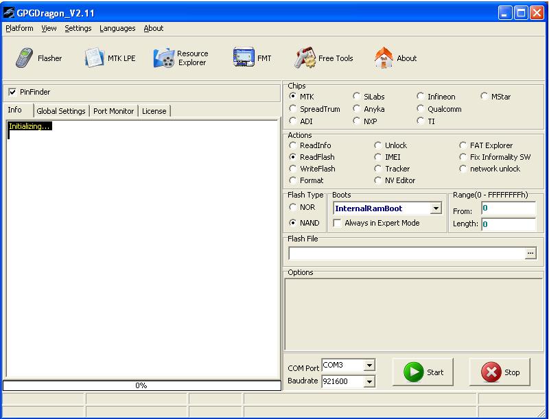Screen dimensions: 549x419
Task: Click the 0% progress bar
Action: coord(142,385)
